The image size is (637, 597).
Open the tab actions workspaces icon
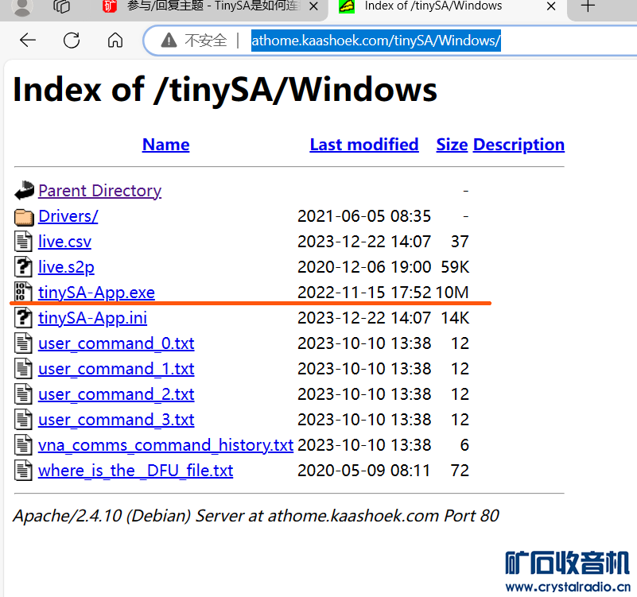(62, 6)
